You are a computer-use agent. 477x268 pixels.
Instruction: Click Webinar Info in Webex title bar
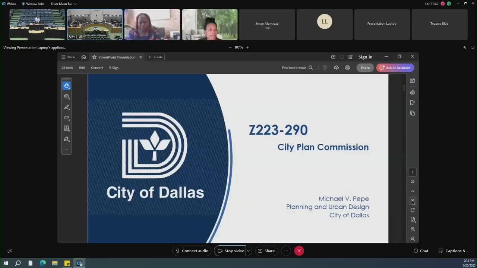pos(33,4)
